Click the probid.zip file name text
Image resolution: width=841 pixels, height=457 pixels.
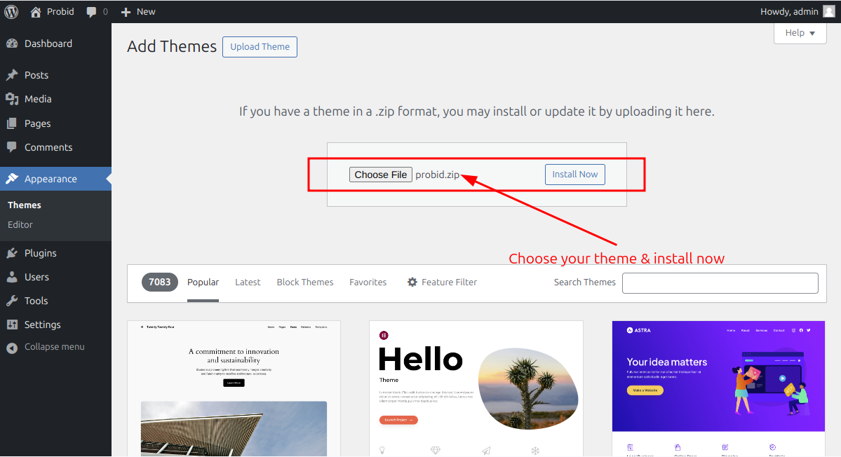[x=437, y=175]
